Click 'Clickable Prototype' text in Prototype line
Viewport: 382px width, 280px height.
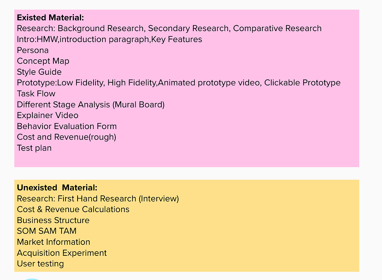click(x=302, y=83)
